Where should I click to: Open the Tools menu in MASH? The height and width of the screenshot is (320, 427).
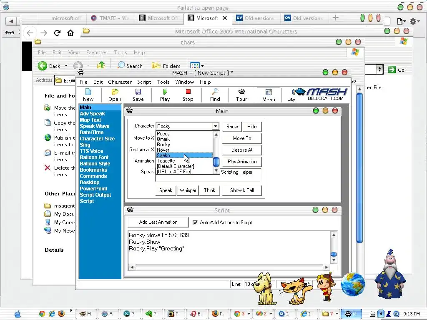pyautogui.click(x=163, y=82)
